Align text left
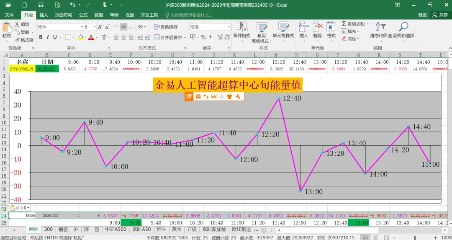452x240 pixels. pos(116,37)
